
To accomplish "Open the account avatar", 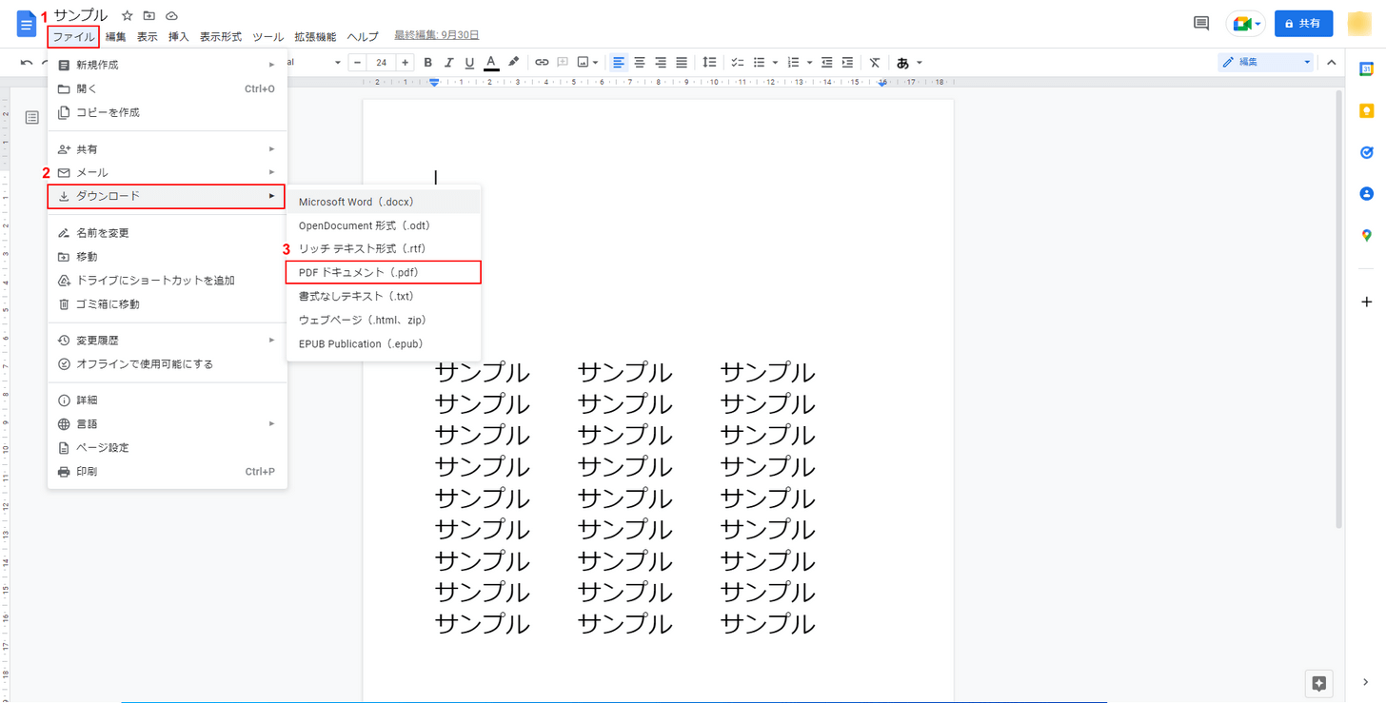I will (1359, 24).
